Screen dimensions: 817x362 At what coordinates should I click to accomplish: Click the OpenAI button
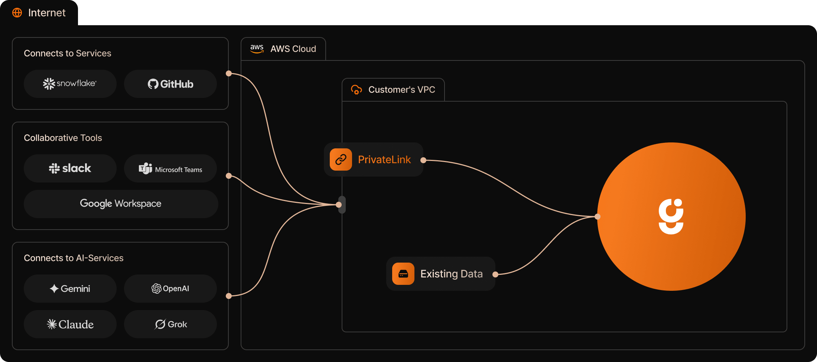[170, 289]
